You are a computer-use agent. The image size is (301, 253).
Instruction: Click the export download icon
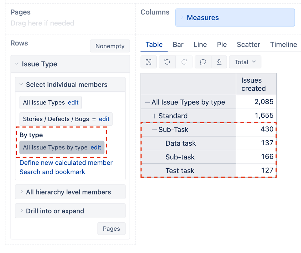[219, 62]
